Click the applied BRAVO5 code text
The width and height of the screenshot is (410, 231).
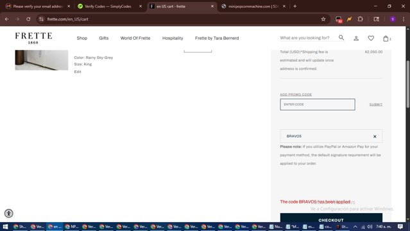294,136
